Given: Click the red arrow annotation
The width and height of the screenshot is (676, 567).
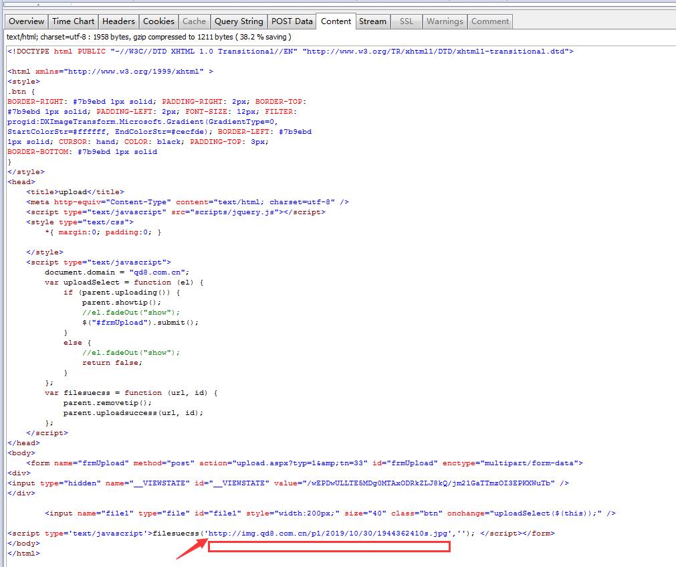Looking at the screenshot, I should pos(191,546).
